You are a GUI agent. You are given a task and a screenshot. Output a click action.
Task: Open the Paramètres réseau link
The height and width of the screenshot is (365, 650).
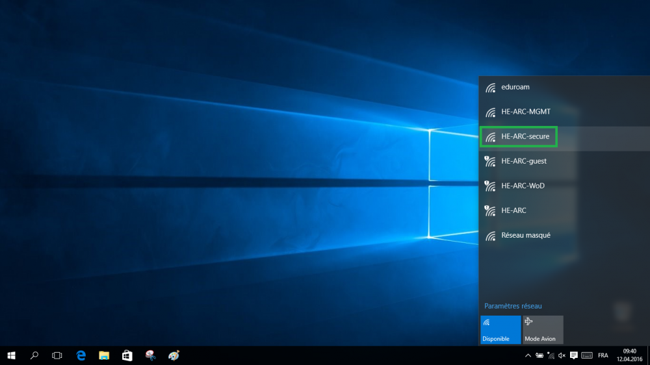click(513, 306)
